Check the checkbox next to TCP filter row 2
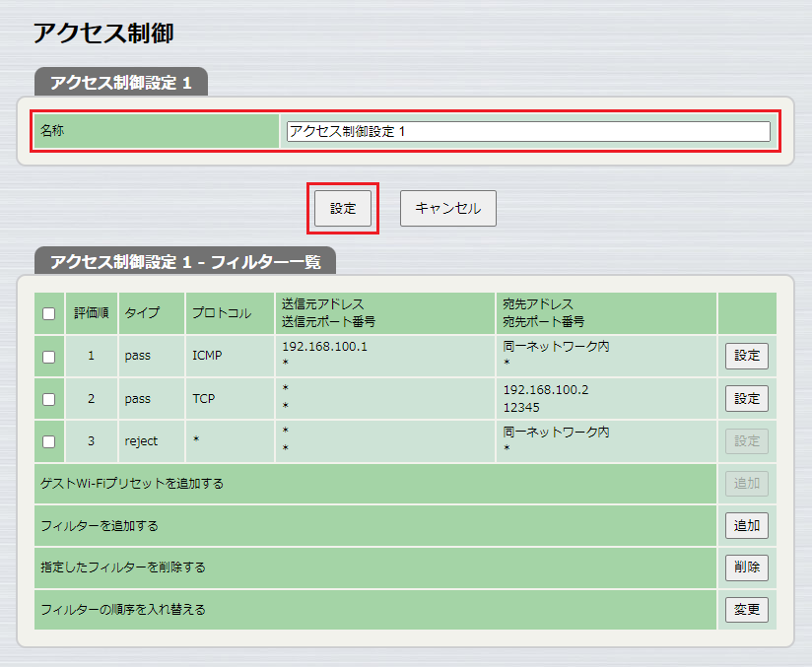 pyautogui.click(x=48, y=399)
